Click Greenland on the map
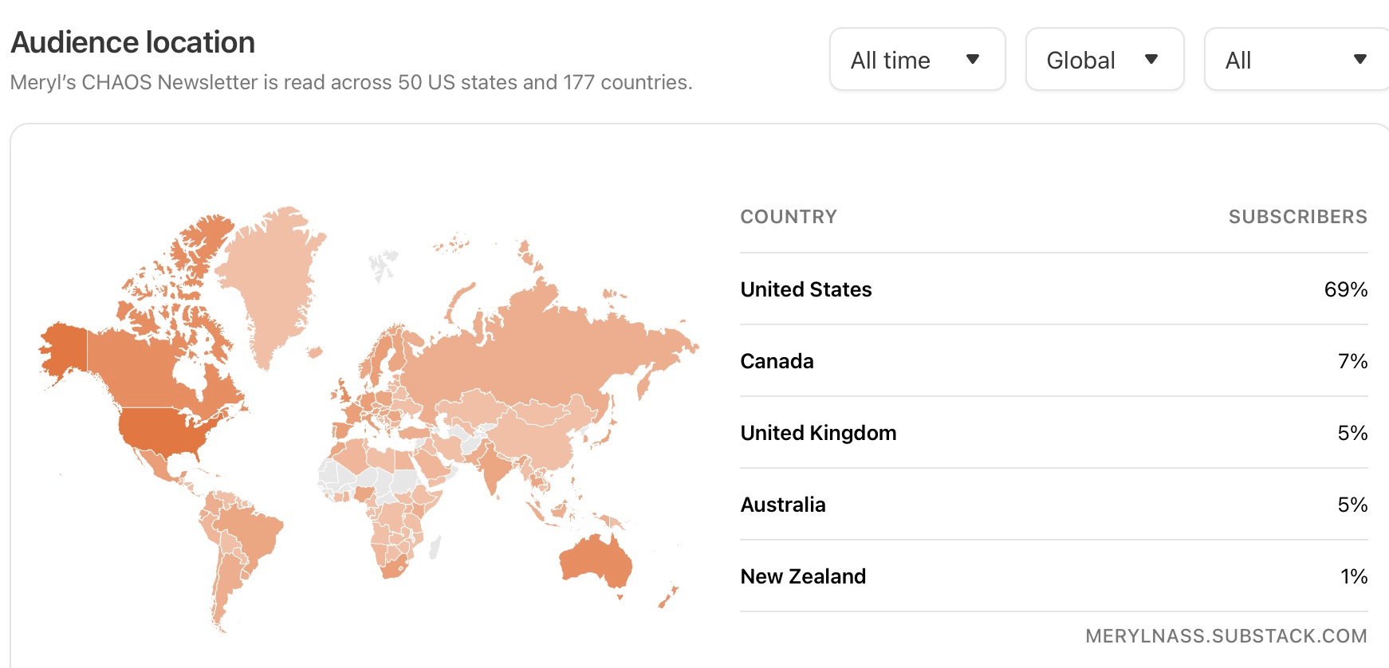 click(x=271, y=279)
